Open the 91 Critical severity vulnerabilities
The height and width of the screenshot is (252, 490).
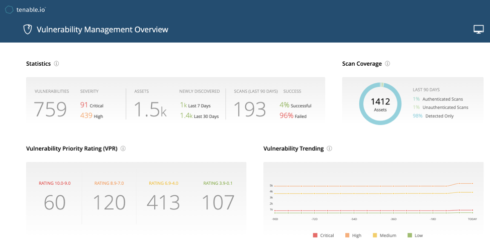pos(91,105)
